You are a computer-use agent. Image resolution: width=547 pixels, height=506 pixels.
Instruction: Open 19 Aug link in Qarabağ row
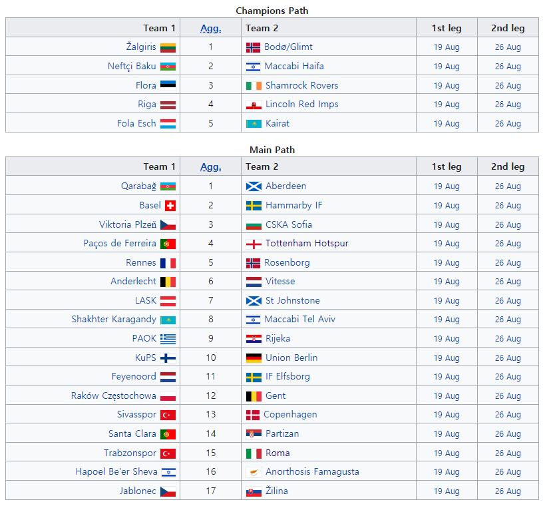click(x=447, y=186)
